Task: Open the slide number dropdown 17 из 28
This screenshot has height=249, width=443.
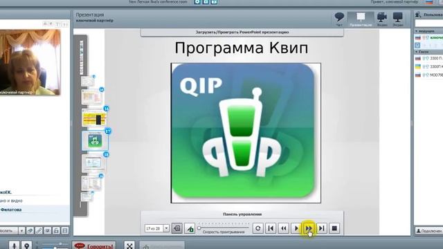Action: click(166, 228)
